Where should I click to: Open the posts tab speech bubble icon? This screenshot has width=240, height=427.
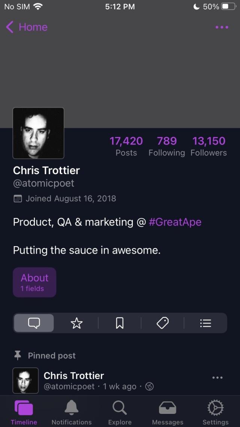34,323
